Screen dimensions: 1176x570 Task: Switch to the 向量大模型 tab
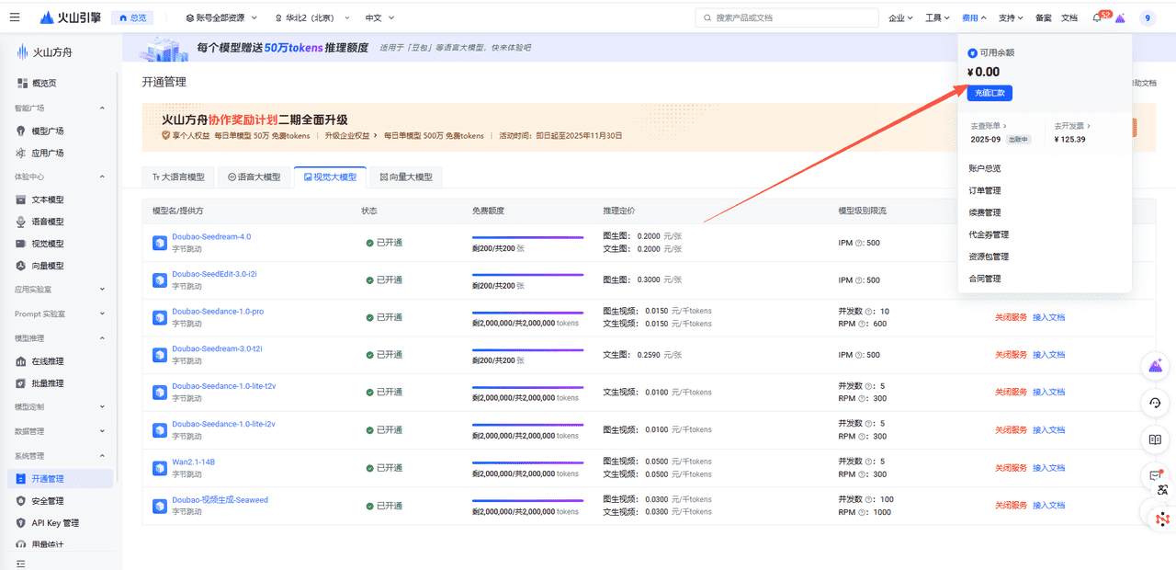[405, 176]
